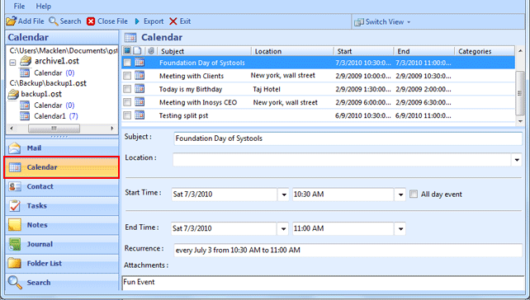Open the Location dropdown arrow

(517, 160)
